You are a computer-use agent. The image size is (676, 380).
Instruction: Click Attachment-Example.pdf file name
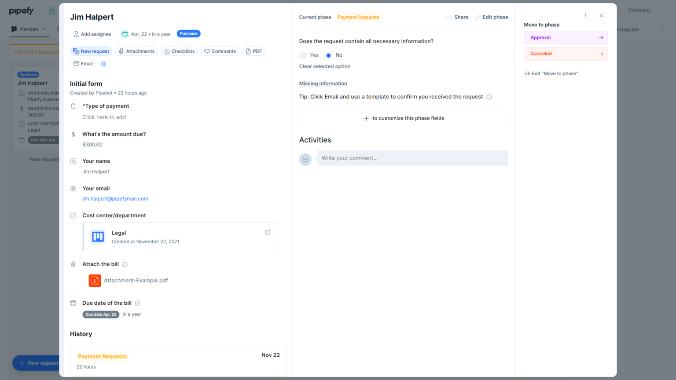click(136, 281)
